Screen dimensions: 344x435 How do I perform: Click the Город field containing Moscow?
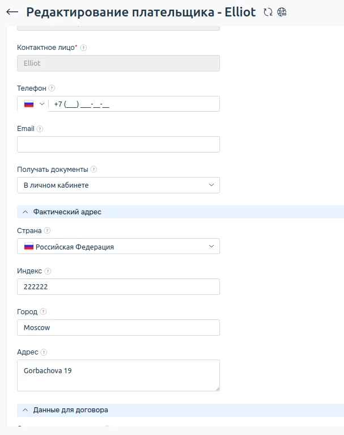click(118, 328)
